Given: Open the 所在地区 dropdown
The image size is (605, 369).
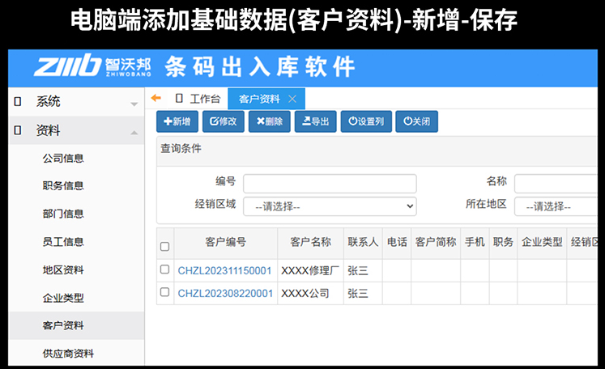Looking at the screenshot, I should click(556, 206).
